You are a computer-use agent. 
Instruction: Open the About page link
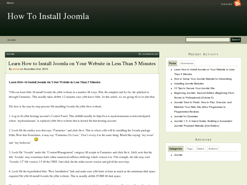(x=10, y=3)
